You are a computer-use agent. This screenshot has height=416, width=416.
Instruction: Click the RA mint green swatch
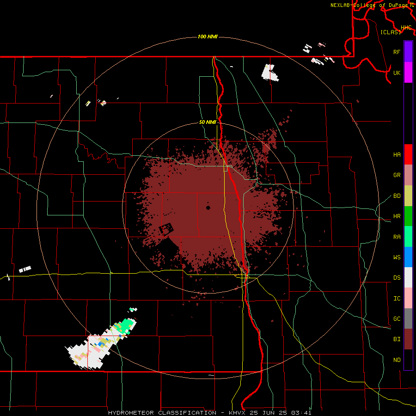click(x=408, y=237)
